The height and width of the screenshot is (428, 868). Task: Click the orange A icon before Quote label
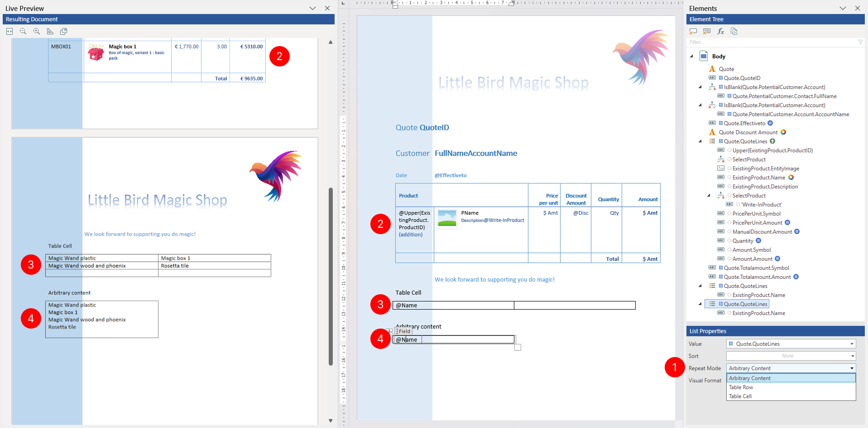tap(712, 69)
